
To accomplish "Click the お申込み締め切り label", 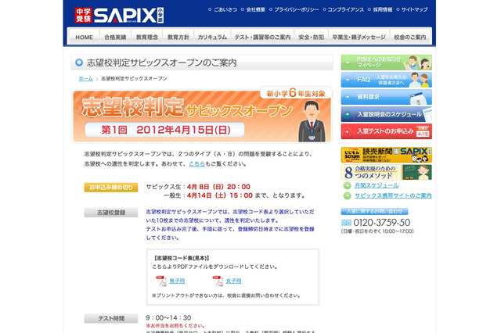I will click(111, 188).
